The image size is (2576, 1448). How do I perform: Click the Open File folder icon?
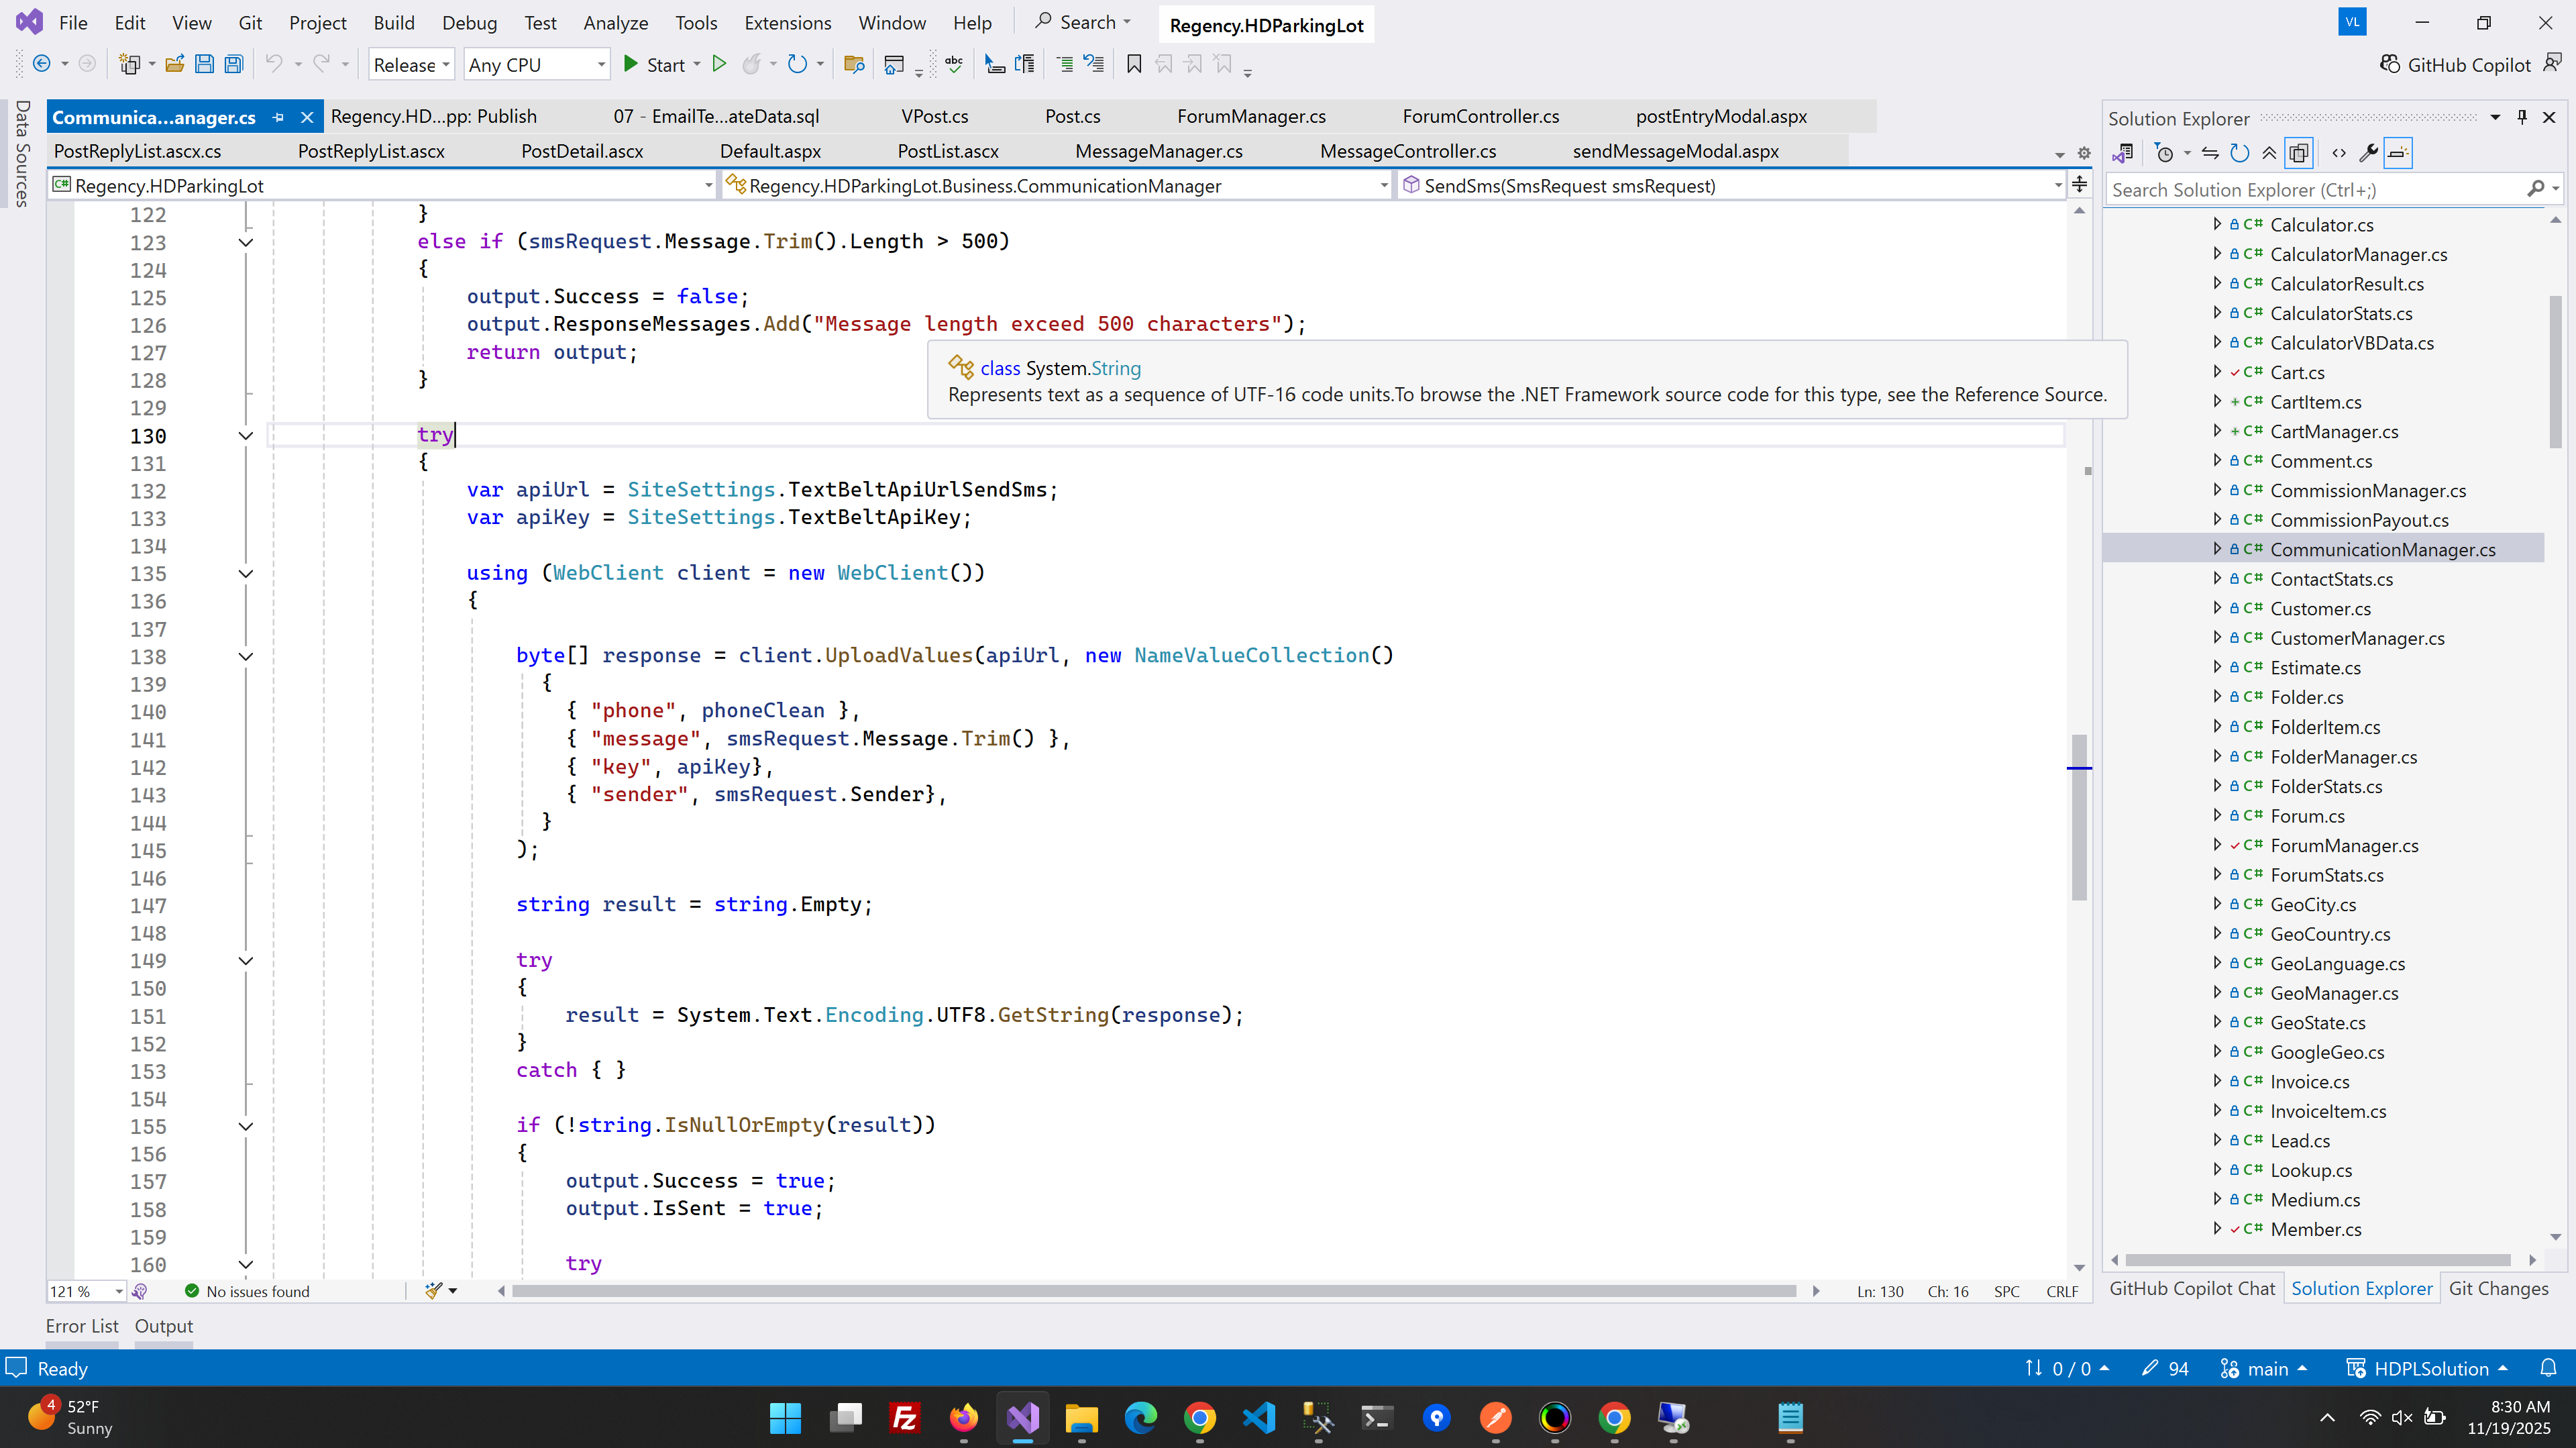click(x=174, y=65)
